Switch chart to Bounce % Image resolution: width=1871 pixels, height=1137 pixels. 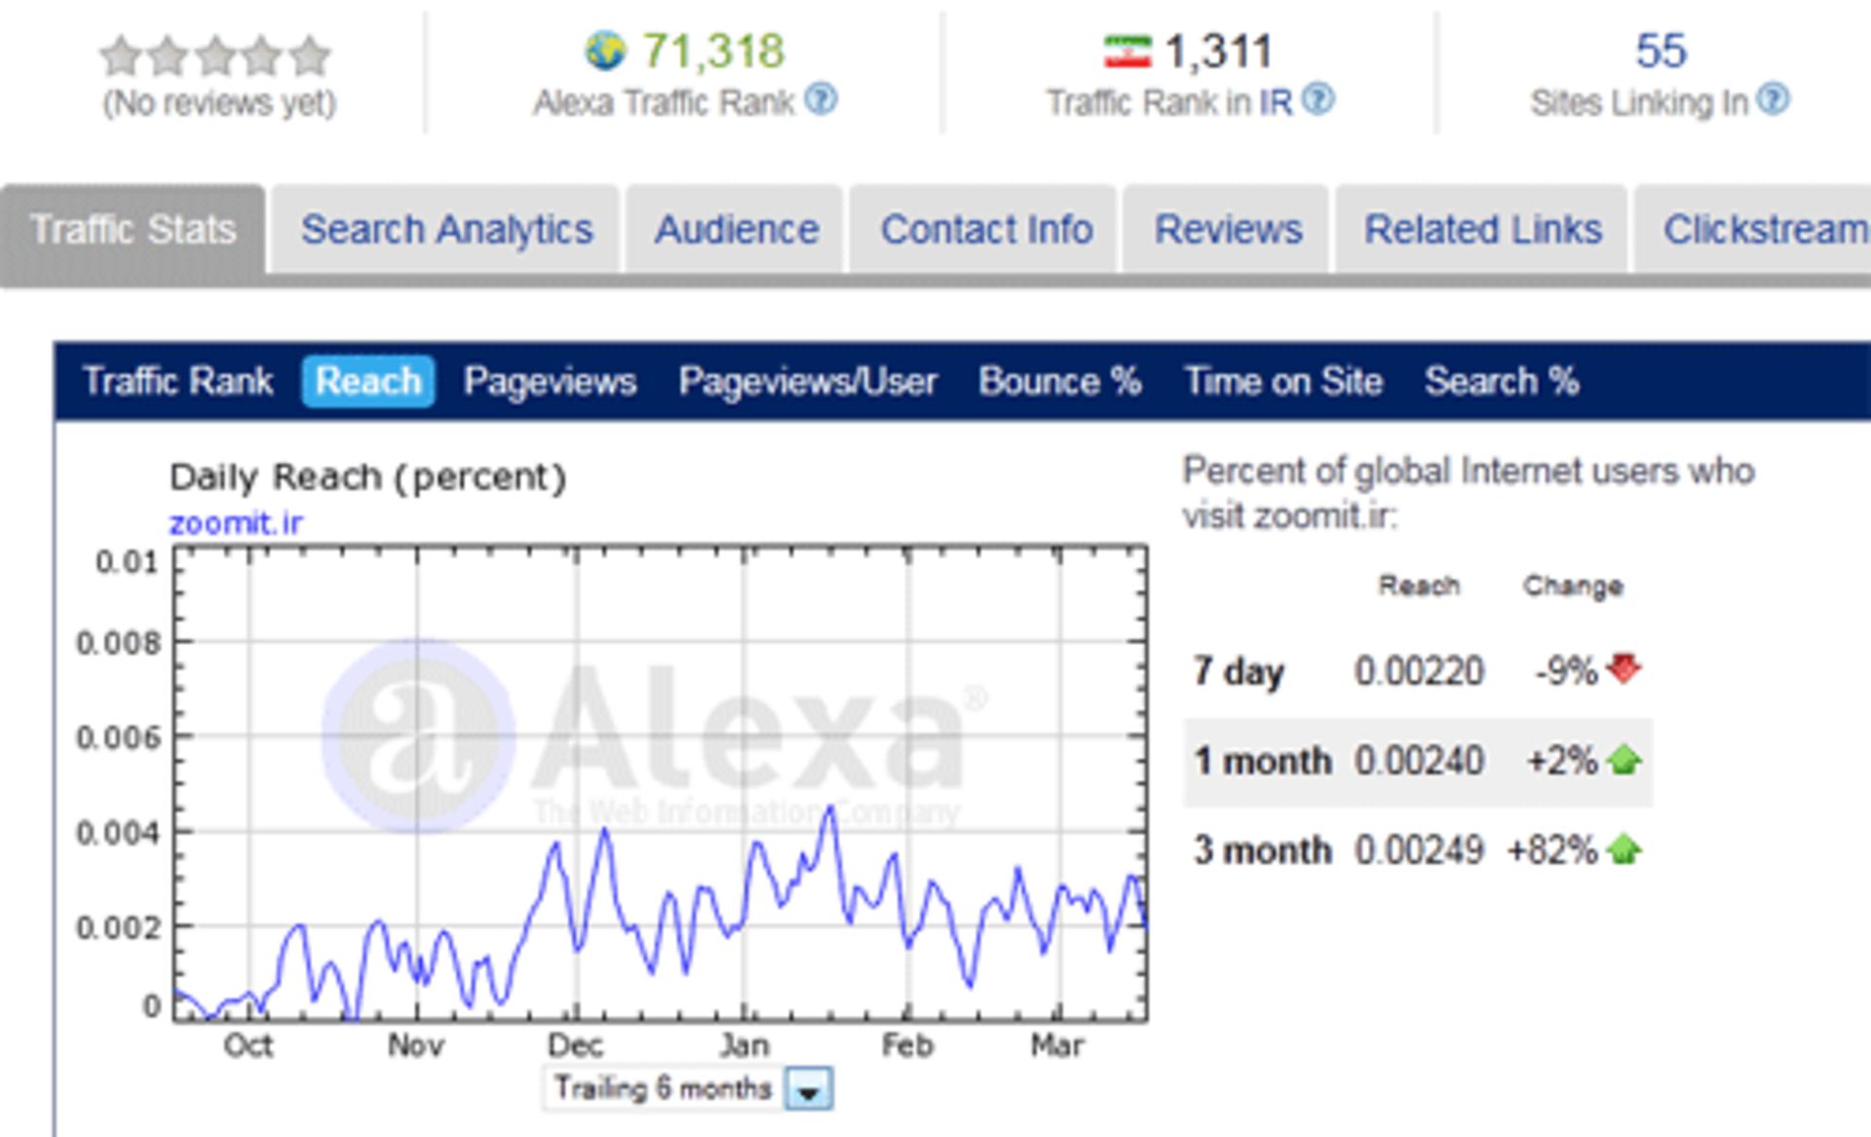coord(1060,381)
